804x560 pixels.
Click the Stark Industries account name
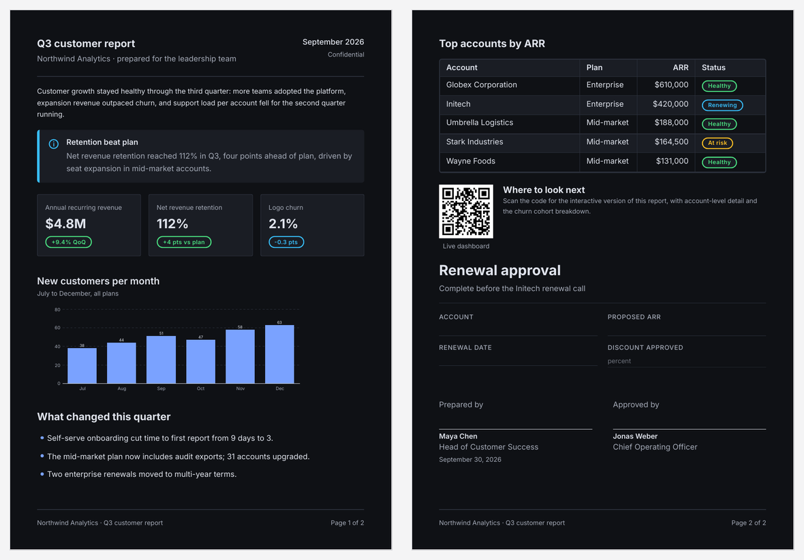tap(474, 142)
